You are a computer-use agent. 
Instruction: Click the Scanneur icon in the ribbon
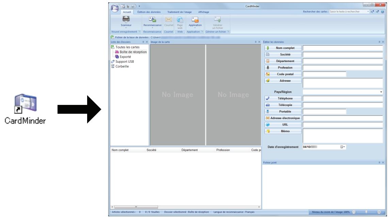126,19
